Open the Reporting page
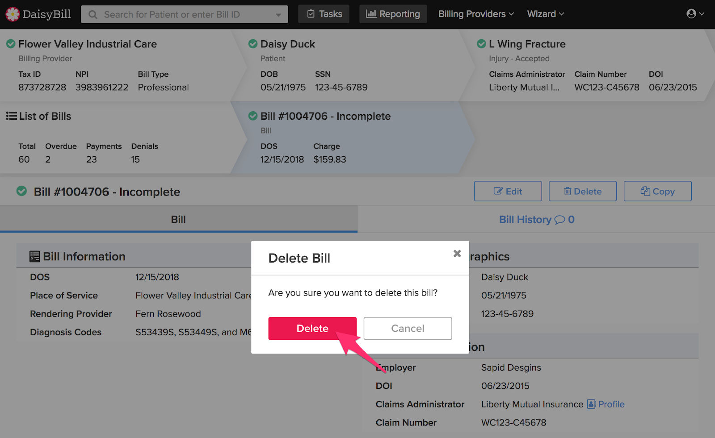 393,14
